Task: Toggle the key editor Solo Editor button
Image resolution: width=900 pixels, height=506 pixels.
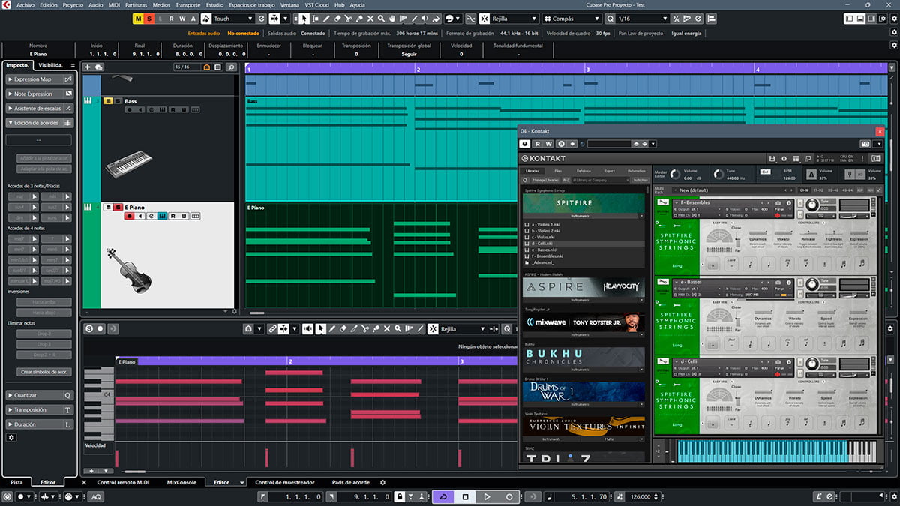Action: coord(89,328)
